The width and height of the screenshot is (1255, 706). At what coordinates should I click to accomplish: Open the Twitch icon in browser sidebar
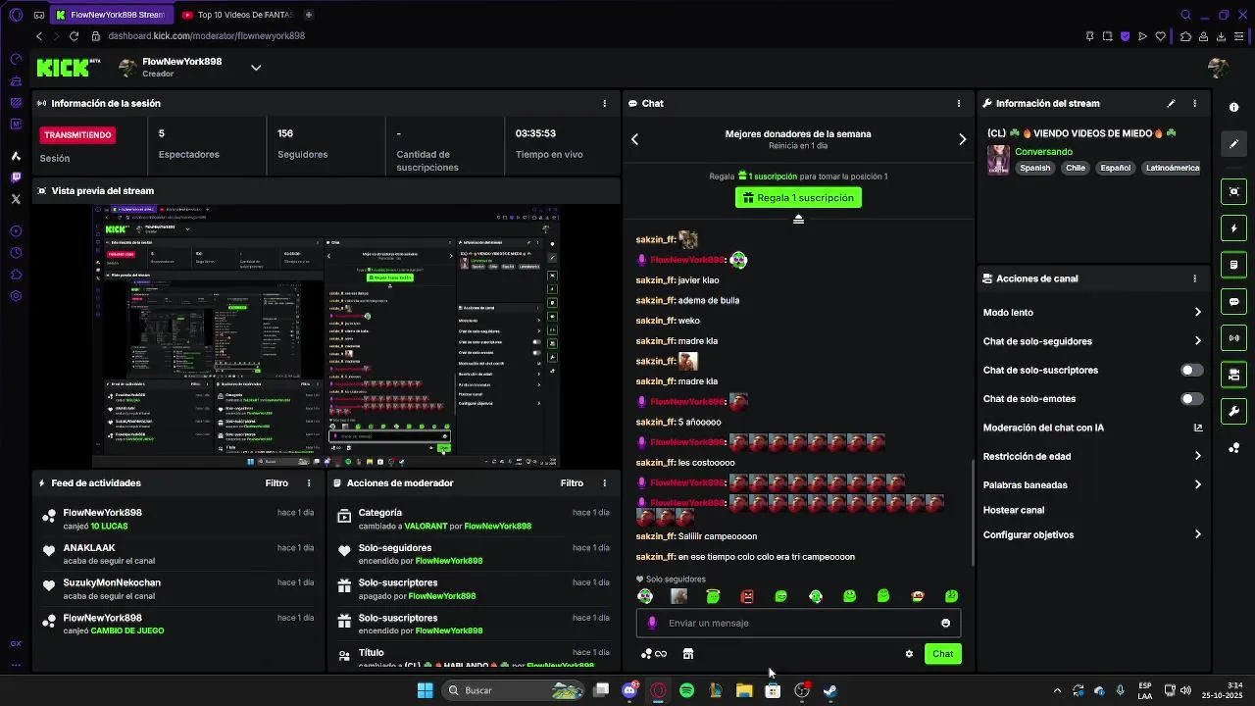click(16, 177)
